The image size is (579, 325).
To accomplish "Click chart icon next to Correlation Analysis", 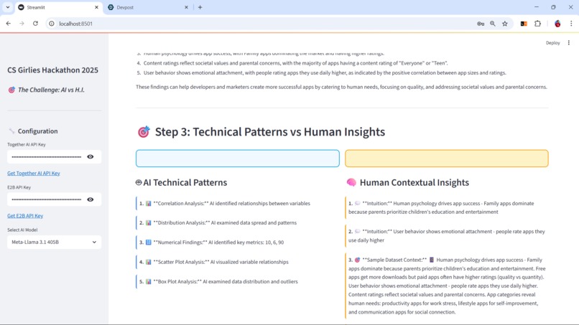I will pyautogui.click(x=149, y=203).
